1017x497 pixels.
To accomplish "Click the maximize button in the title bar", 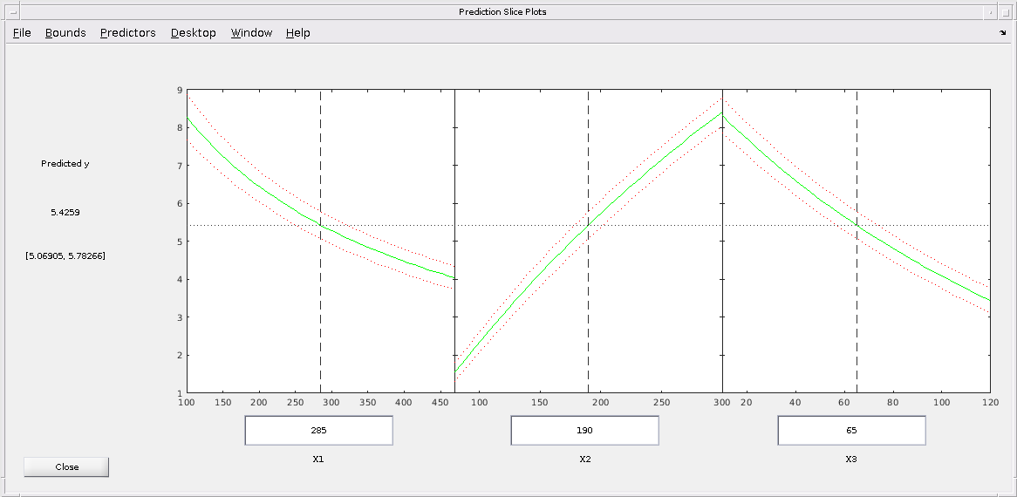I will (x=1006, y=11).
